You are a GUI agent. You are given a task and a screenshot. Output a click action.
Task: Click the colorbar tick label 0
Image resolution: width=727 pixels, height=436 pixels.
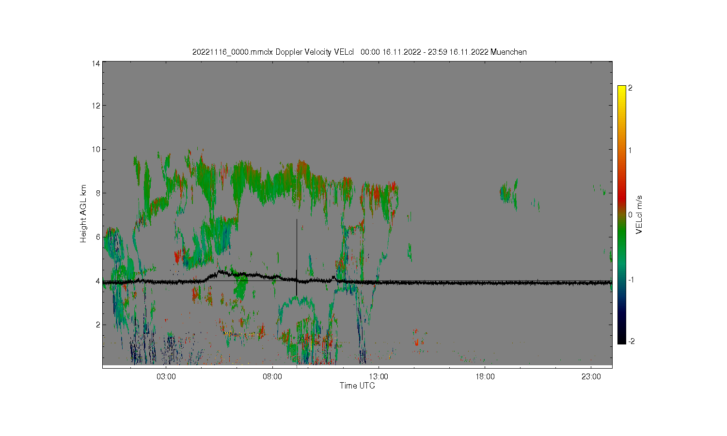point(631,215)
